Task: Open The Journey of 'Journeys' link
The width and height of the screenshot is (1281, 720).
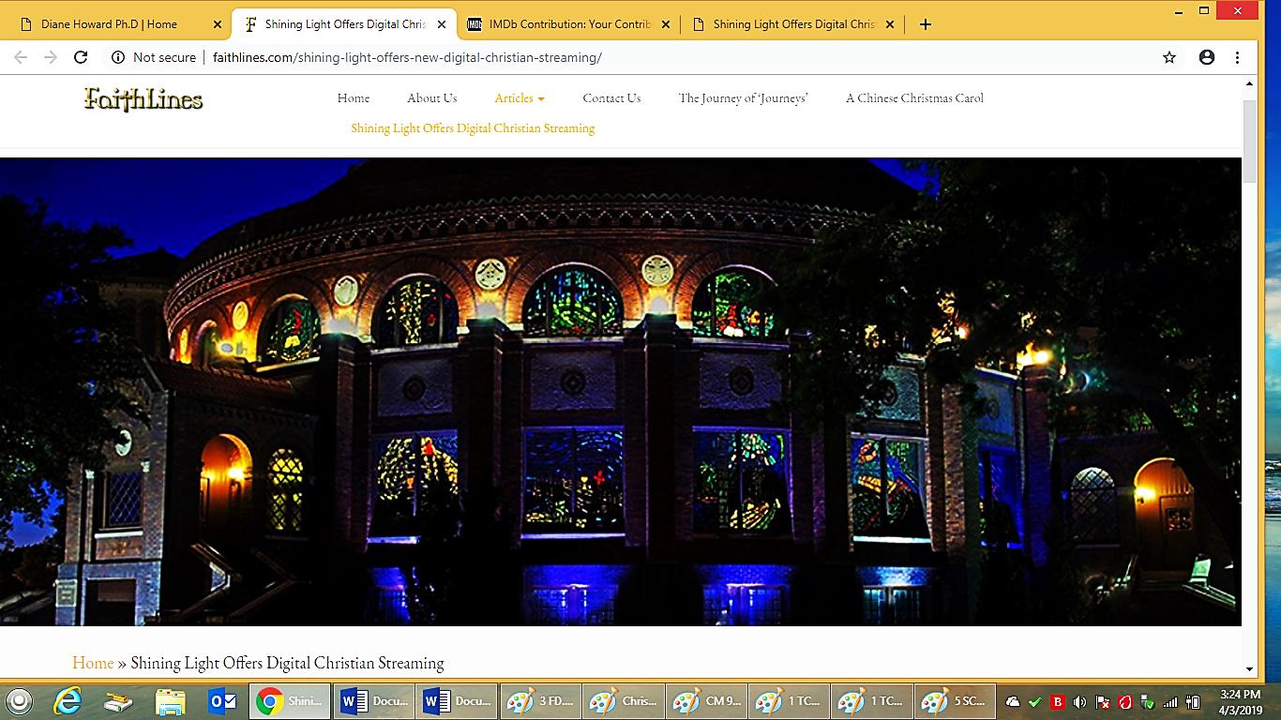Action: tap(743, 97)
